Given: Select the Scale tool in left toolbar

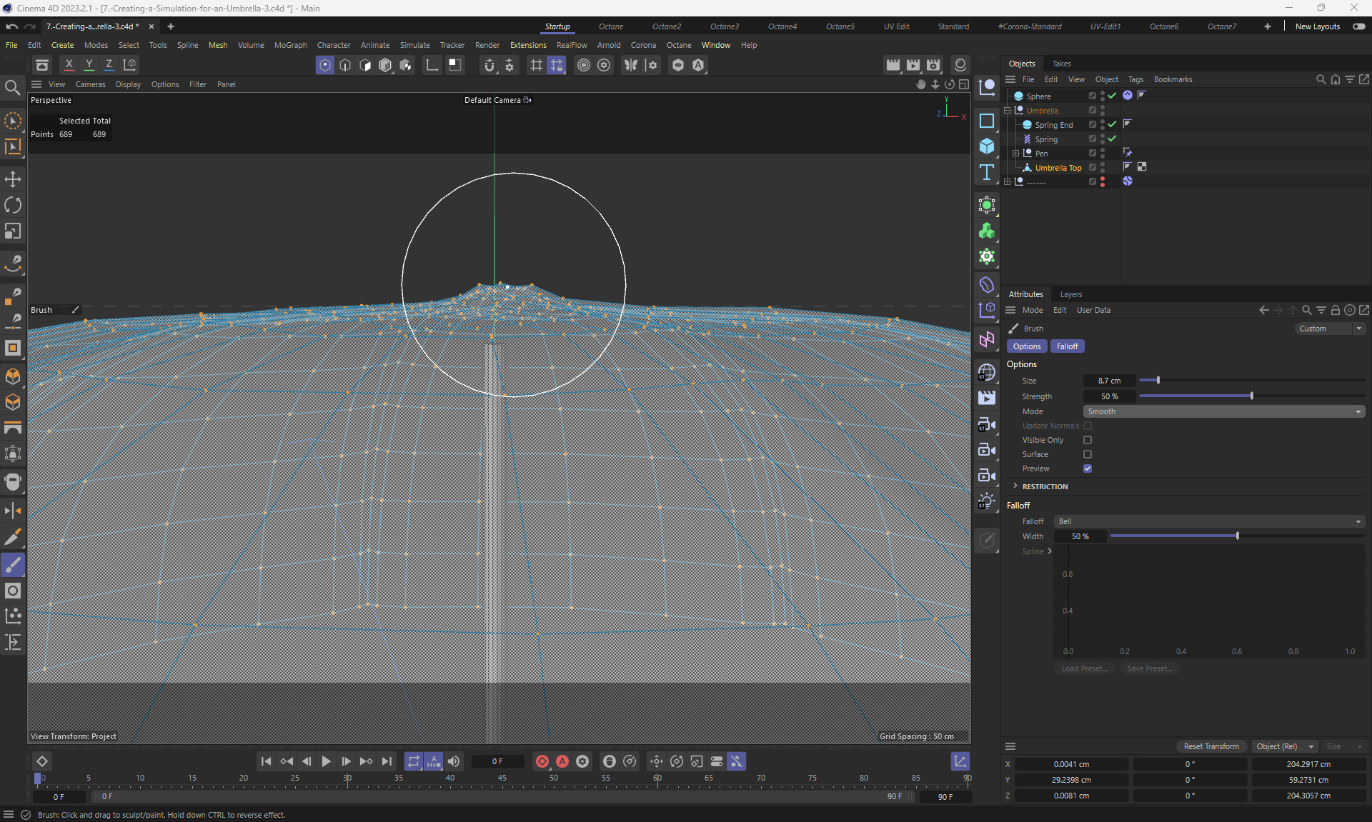Looking at the screenshot, I should coord(13,231).
